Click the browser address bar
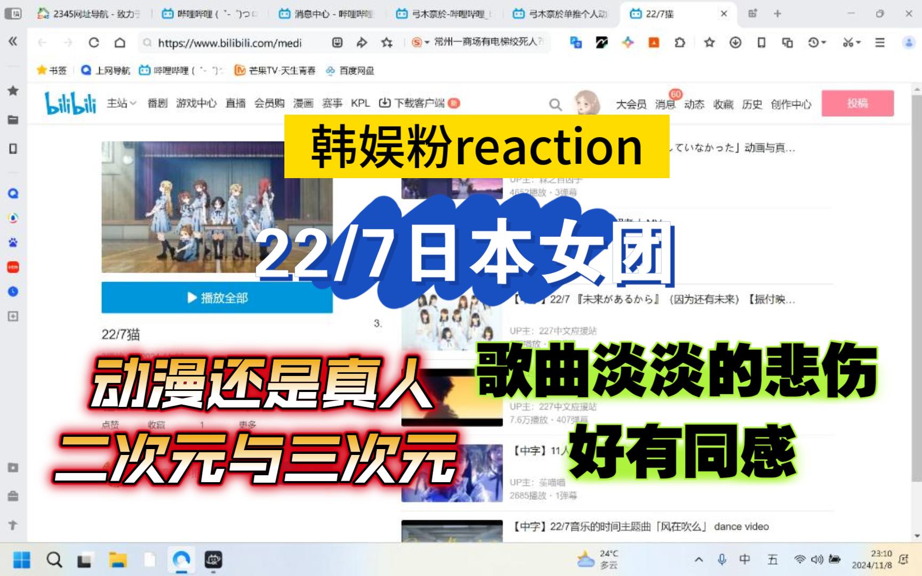Viewport: 922px width, 576px height. point(229,43)
